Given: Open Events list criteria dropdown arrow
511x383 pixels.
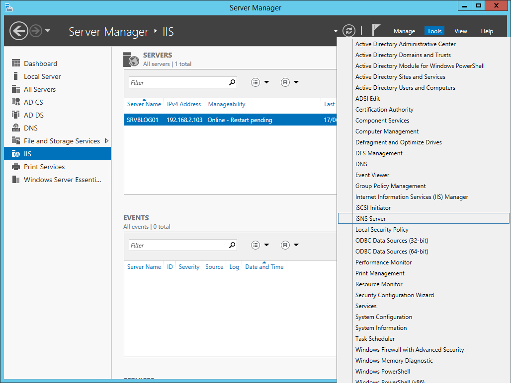Looking at the screenshot, I should (266, 245).
